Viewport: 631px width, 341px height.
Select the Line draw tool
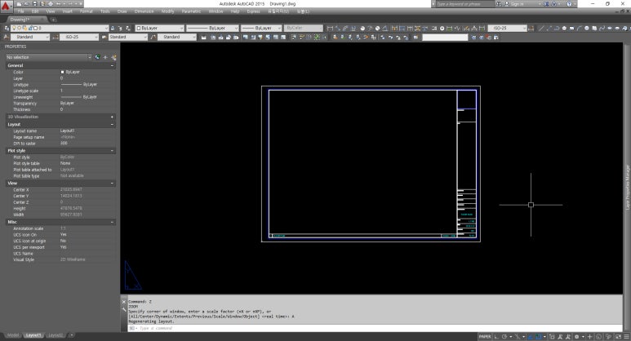(541, 29)
